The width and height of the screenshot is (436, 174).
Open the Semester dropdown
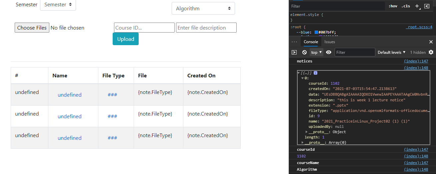[x=58, y=5]
